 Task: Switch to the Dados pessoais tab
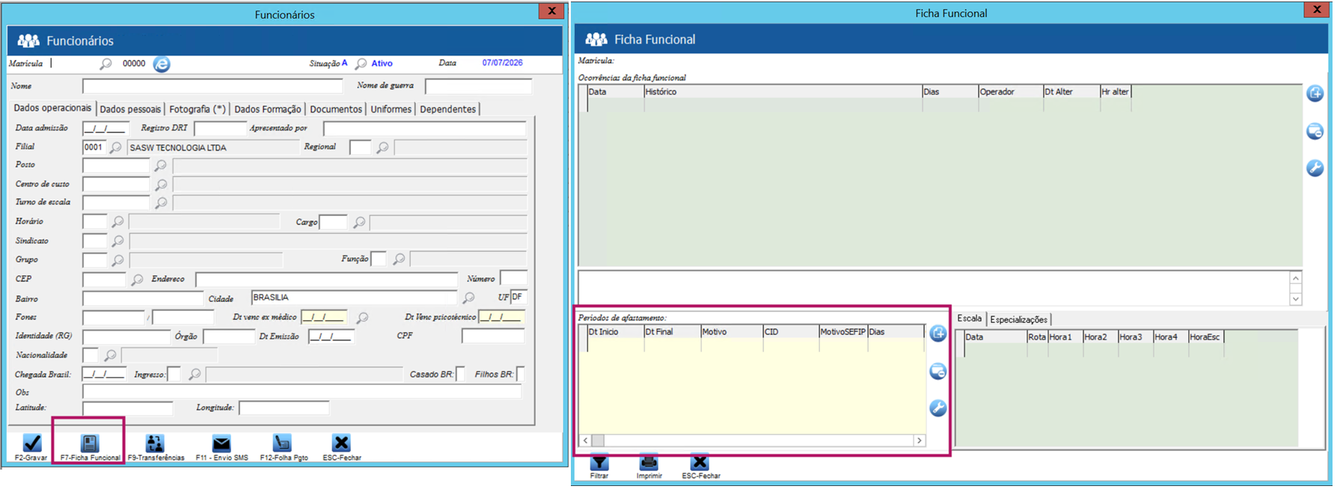click(x=130, y=109)
